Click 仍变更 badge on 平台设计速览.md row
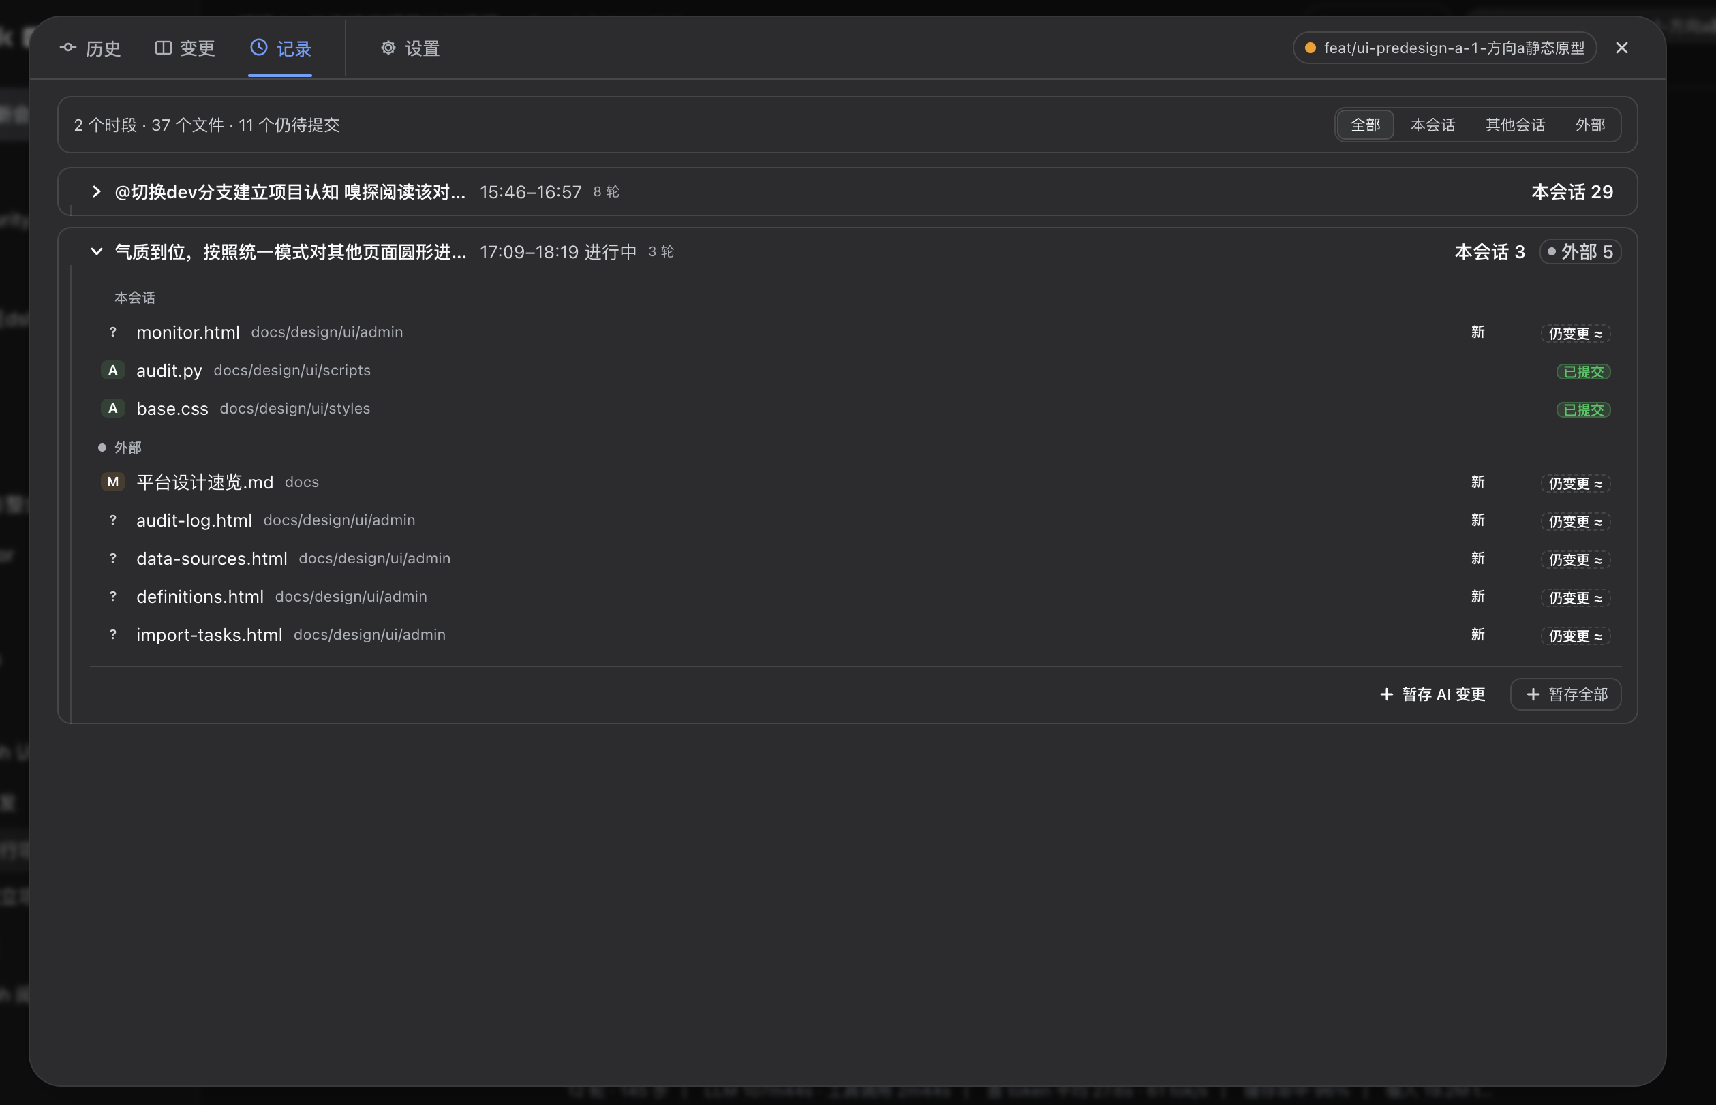The width and height of the screenshot is (1716, 1105). click(1576, 484)
